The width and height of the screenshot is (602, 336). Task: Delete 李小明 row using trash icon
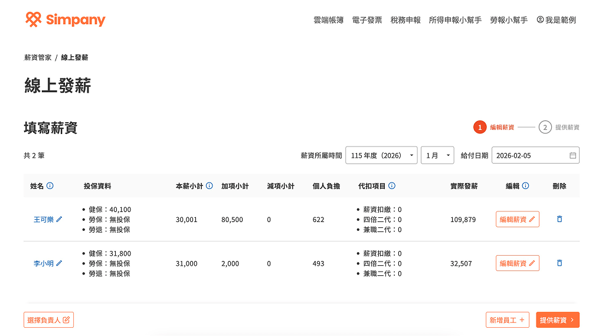tap(560, 263)
